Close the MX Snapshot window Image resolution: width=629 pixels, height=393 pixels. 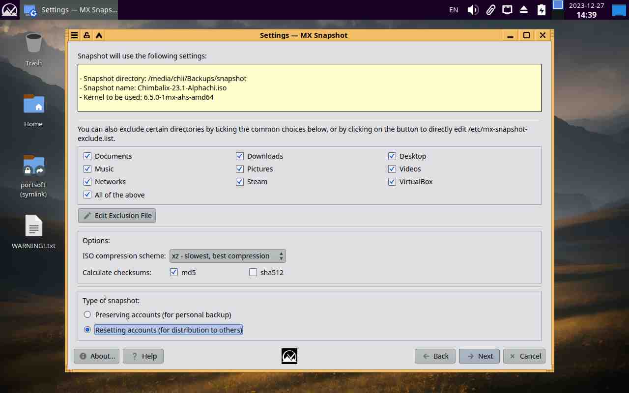[x=543, y=35]
